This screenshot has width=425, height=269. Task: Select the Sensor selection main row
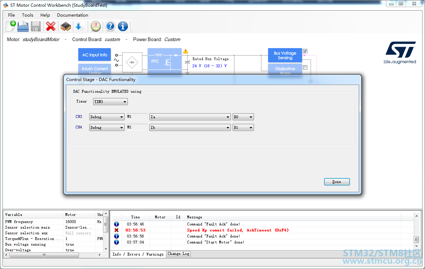point(53,227)
